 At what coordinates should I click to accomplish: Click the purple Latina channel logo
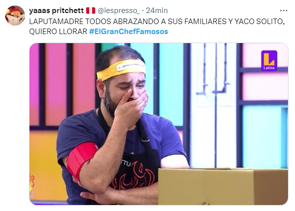pos(269,61)
